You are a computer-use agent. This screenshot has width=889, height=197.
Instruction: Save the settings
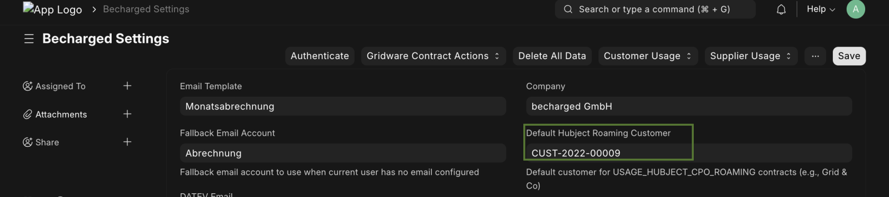pyautogui.click(x=849, y=56)
